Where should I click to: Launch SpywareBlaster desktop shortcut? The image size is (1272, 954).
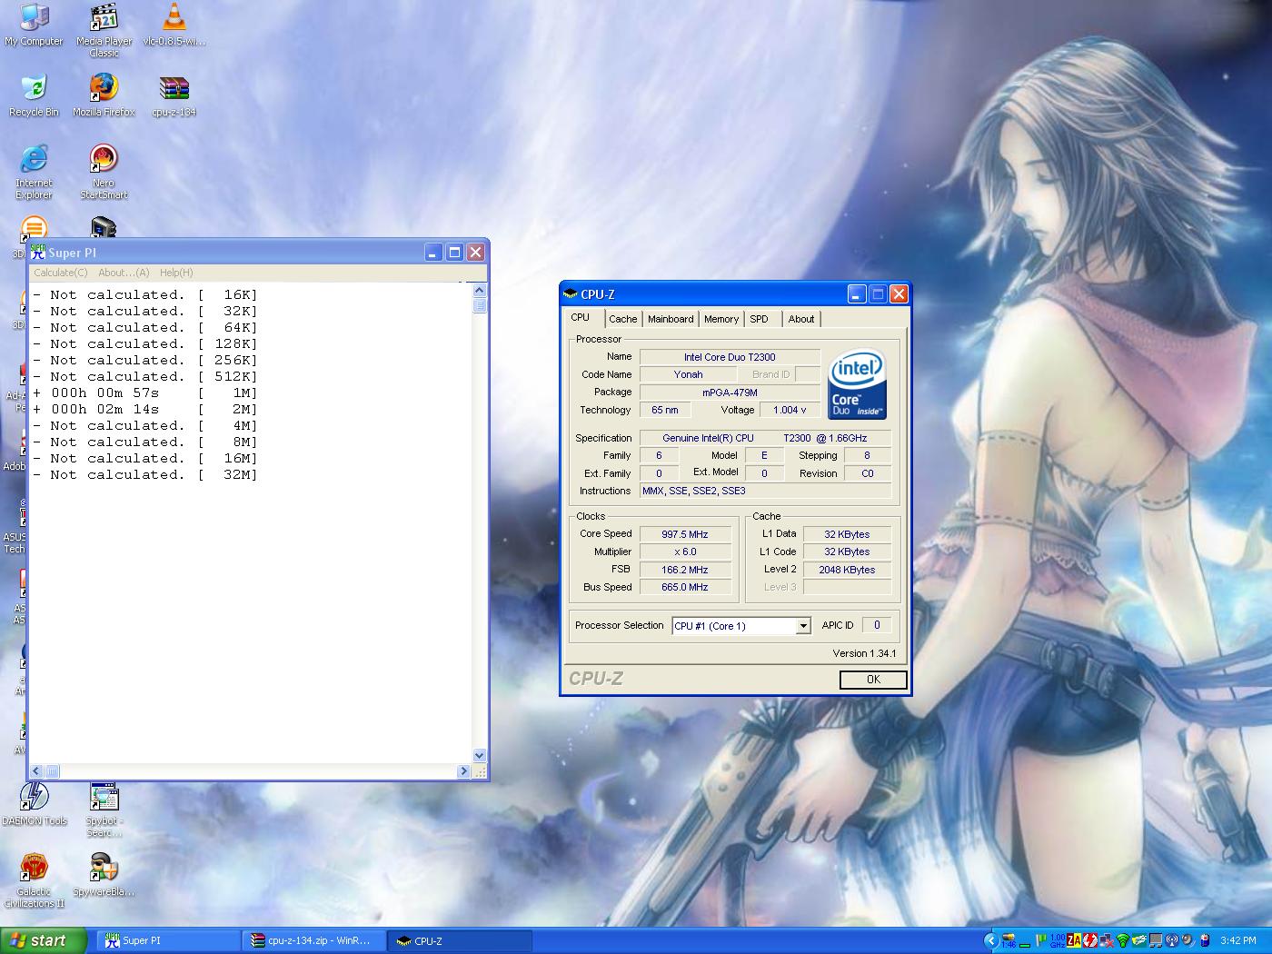[104, 875]
